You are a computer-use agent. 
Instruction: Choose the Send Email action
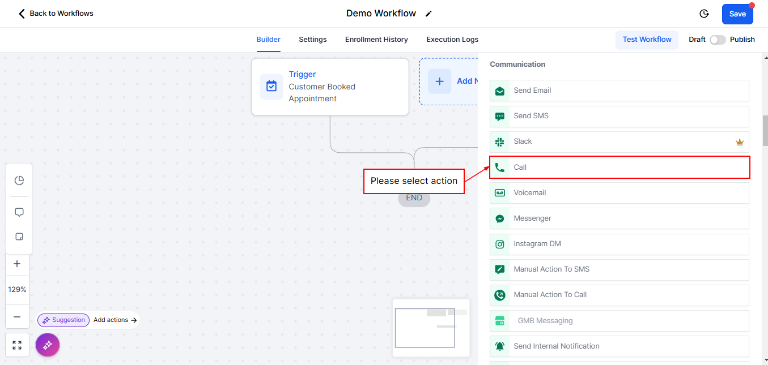pos(620,91)
